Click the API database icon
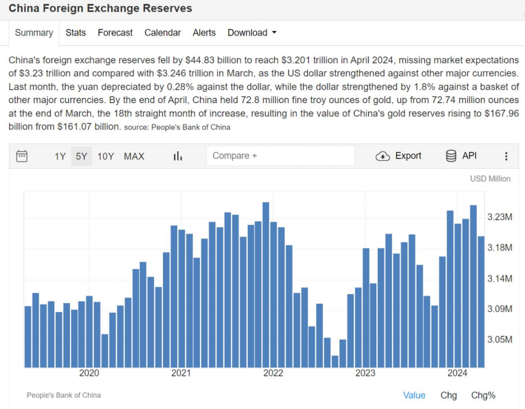This screenshot has height=409, width=525. [x=451, y=156]
